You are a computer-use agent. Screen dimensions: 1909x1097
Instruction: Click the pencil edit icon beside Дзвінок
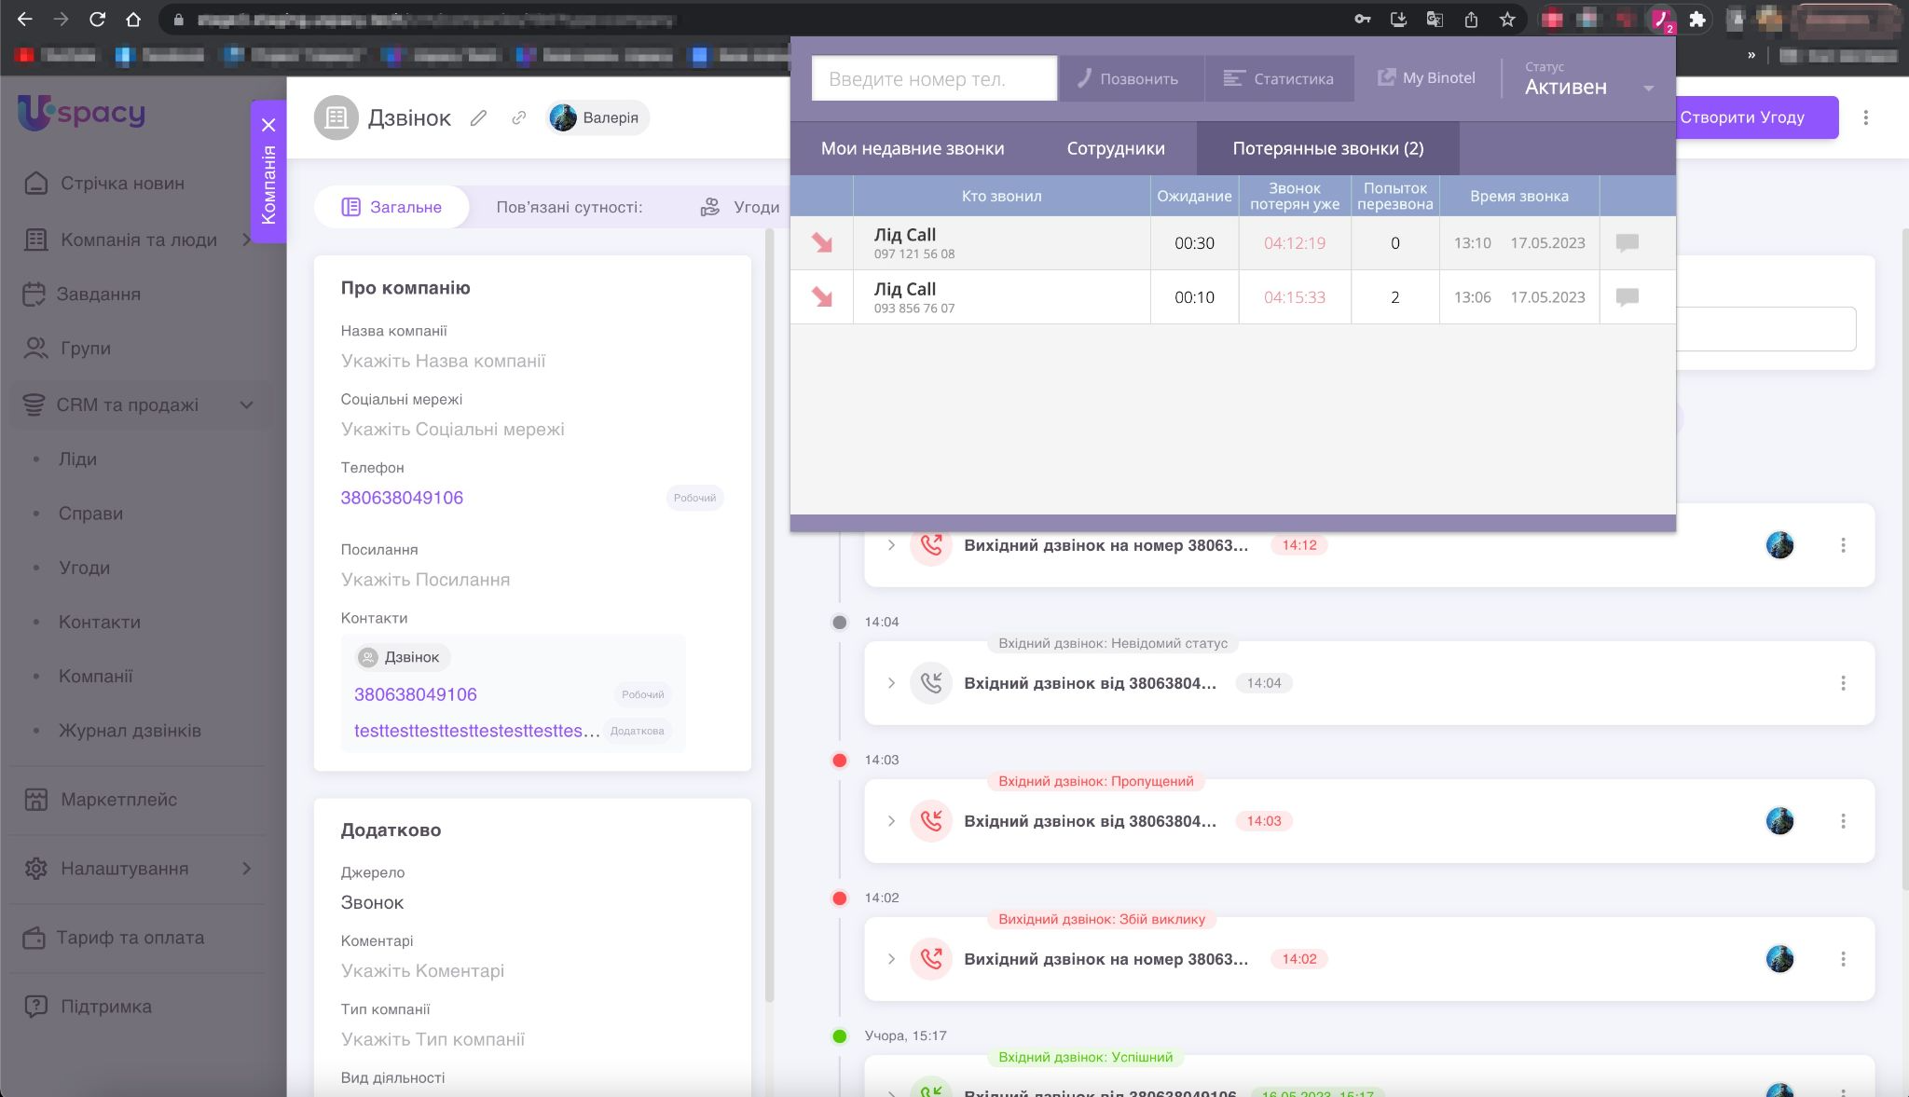pos(478,117)
